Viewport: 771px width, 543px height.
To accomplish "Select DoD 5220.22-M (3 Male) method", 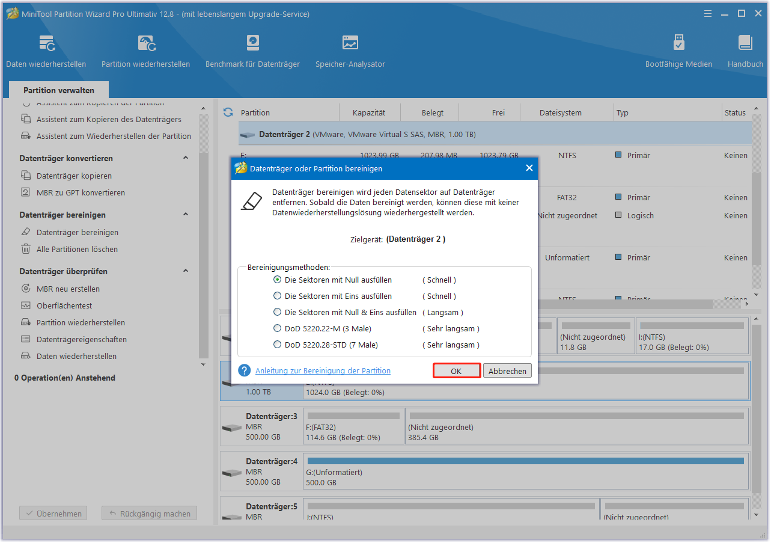I will point(277,328).
